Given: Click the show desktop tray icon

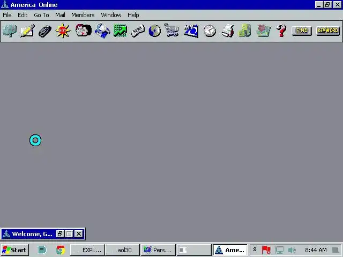Looking at the screenshot, I should [x=335, y=250].
